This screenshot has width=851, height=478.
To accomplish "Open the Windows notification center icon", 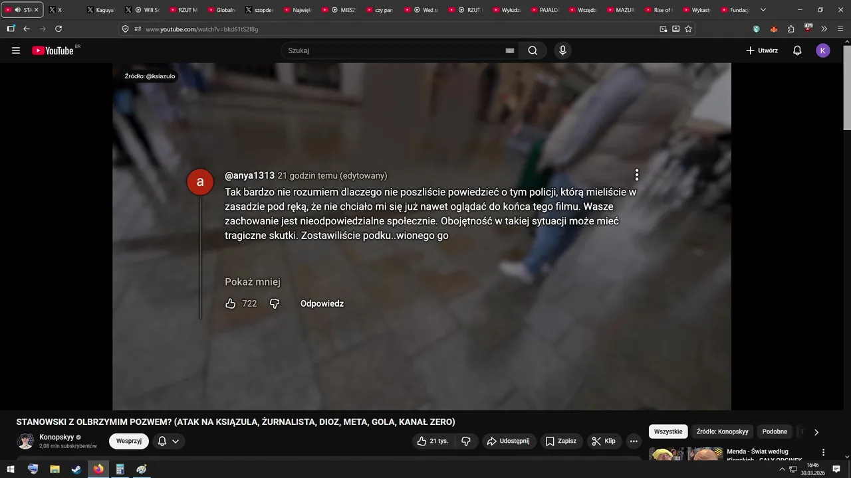I will [836, 469].
